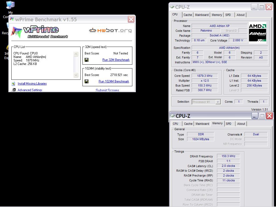Open the CPU tab in top CPU-Z
276x207 pixels.
point(175,15)
